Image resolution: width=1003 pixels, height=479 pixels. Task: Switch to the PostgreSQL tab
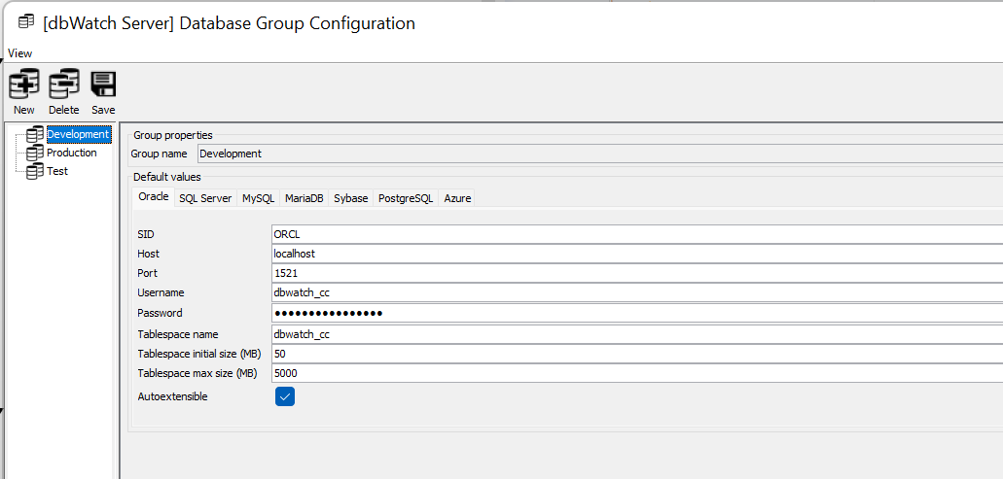click(406, 198)
